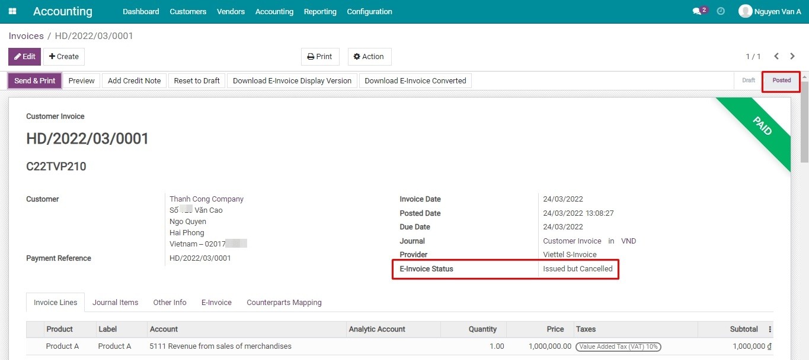This screenshot has width=809, height=360.
Task: Open the Thanh Cong Company customer link
Action: [x=206, y=199]
